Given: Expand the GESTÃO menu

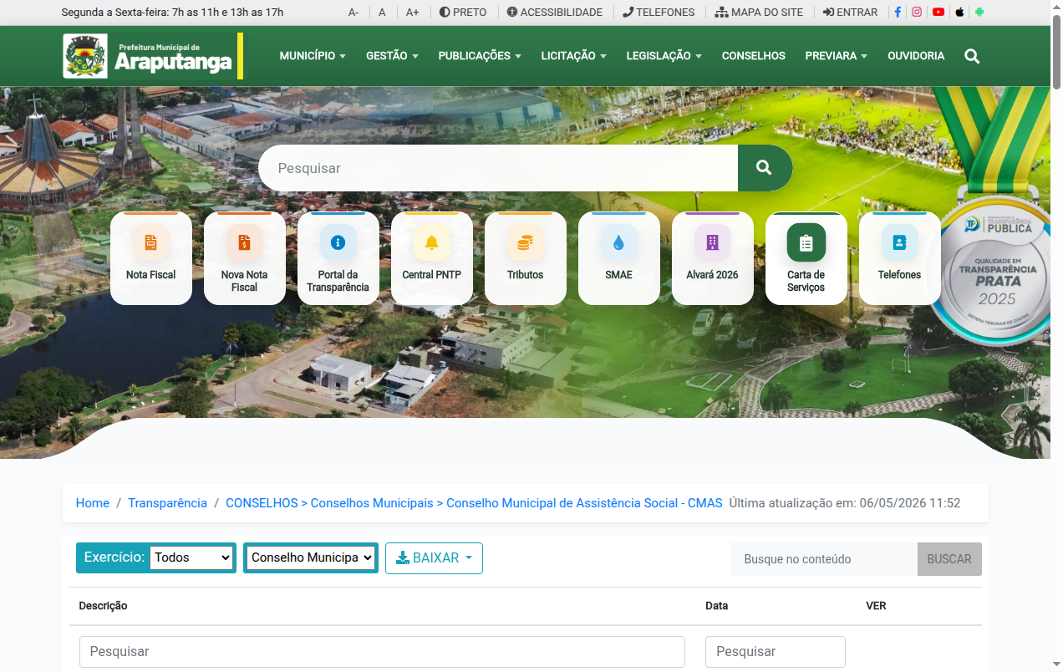Looking at the screenshot, I should (x=392, y=56).
